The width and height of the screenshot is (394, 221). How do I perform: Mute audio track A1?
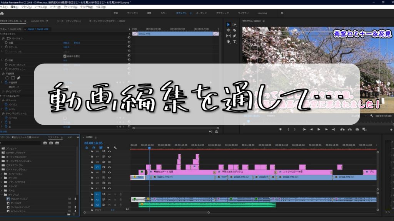[x=109, y=194]
